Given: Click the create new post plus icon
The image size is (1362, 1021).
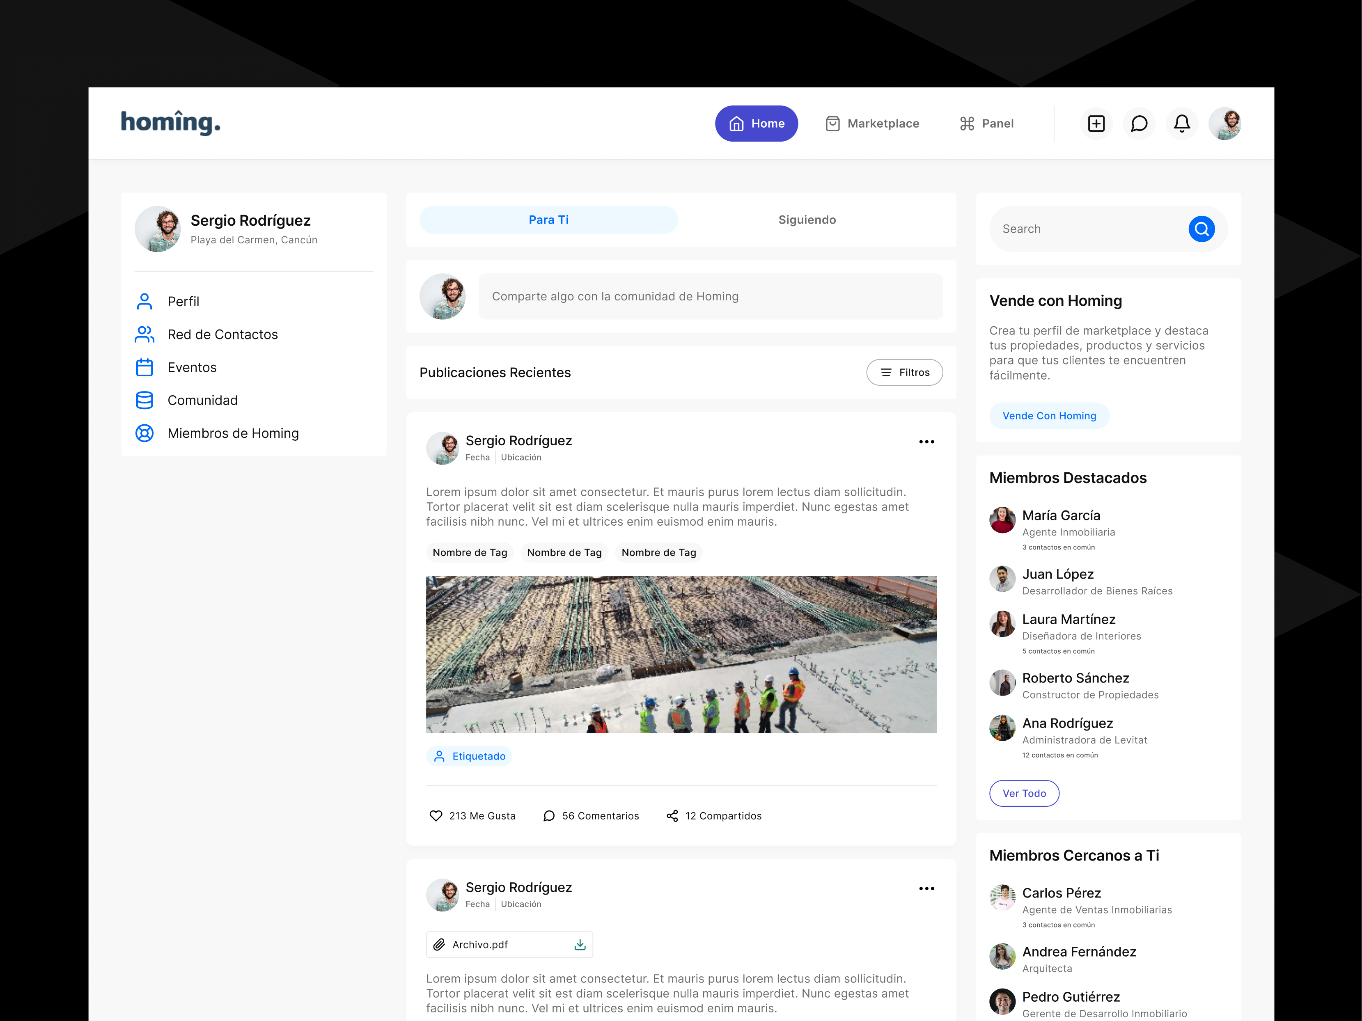Looking at the screenshot, I should pyautogui.click(x=1096, y=124).
